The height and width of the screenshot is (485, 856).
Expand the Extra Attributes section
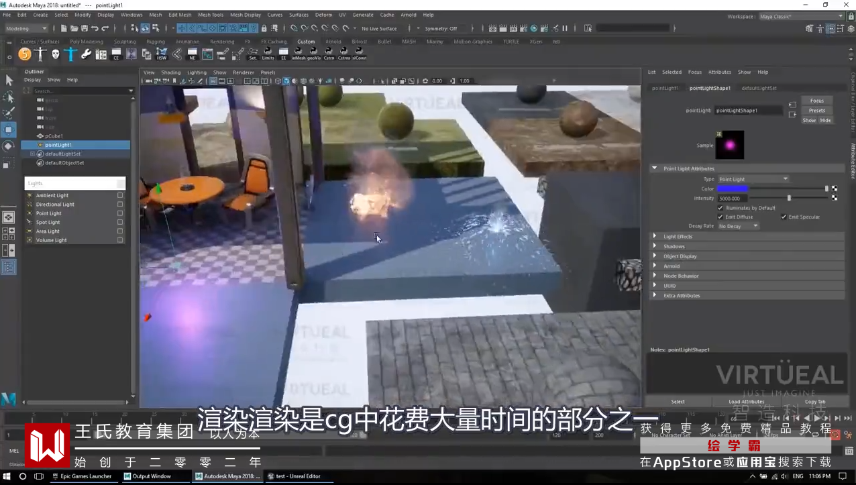pyautogui.click(x=655, y=295)
